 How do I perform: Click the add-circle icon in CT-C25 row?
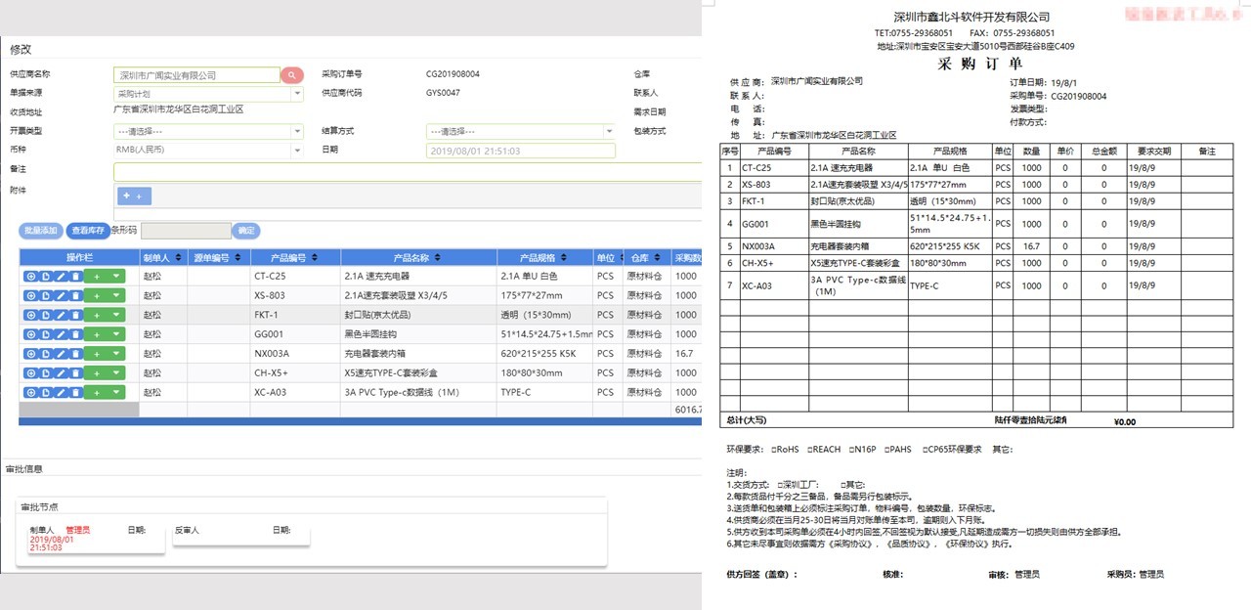pyautogui.click(x=30, y=277)
